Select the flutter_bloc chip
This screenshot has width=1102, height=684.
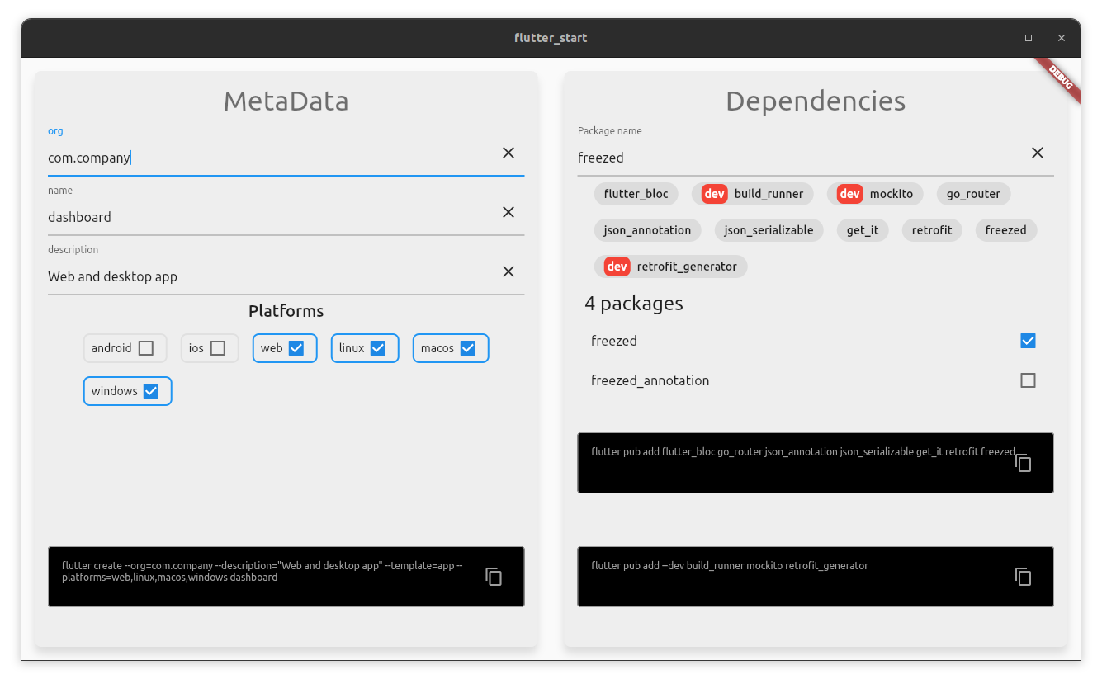pyautogui.click(x=636, y=194)
